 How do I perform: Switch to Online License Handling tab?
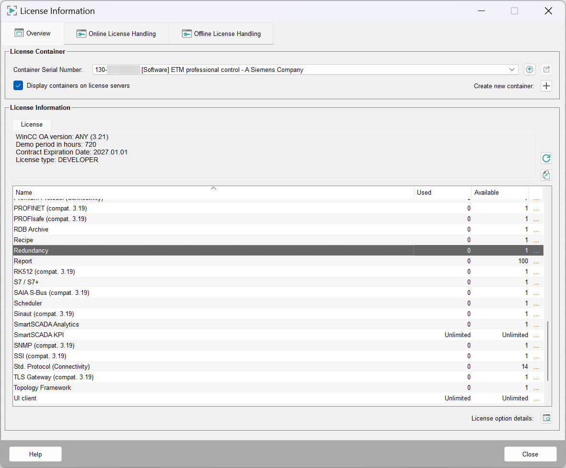coord(116,34)
